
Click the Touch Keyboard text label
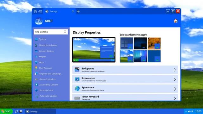[x=90, y=97]
